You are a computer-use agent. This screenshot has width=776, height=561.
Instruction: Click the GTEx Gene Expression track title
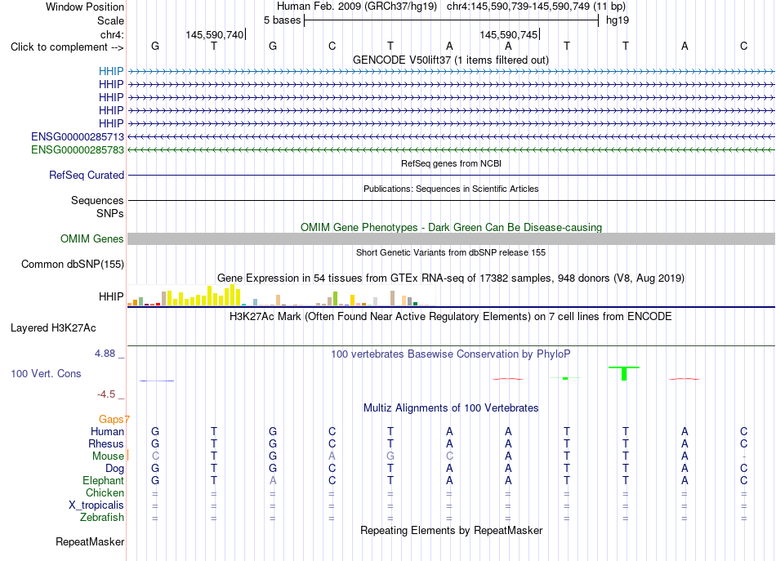point(451,278)
